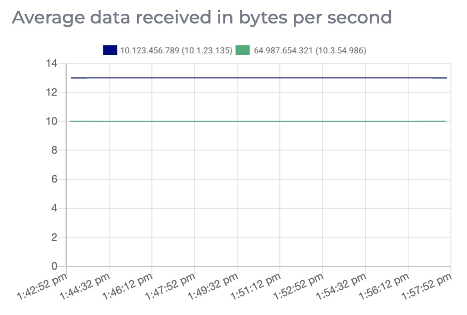Click the navy blue legend color swatch
The image size is (467, 315).
point(110,50)
